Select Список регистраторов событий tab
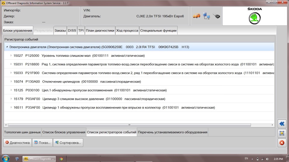The image size is (289, 162). 111,132
